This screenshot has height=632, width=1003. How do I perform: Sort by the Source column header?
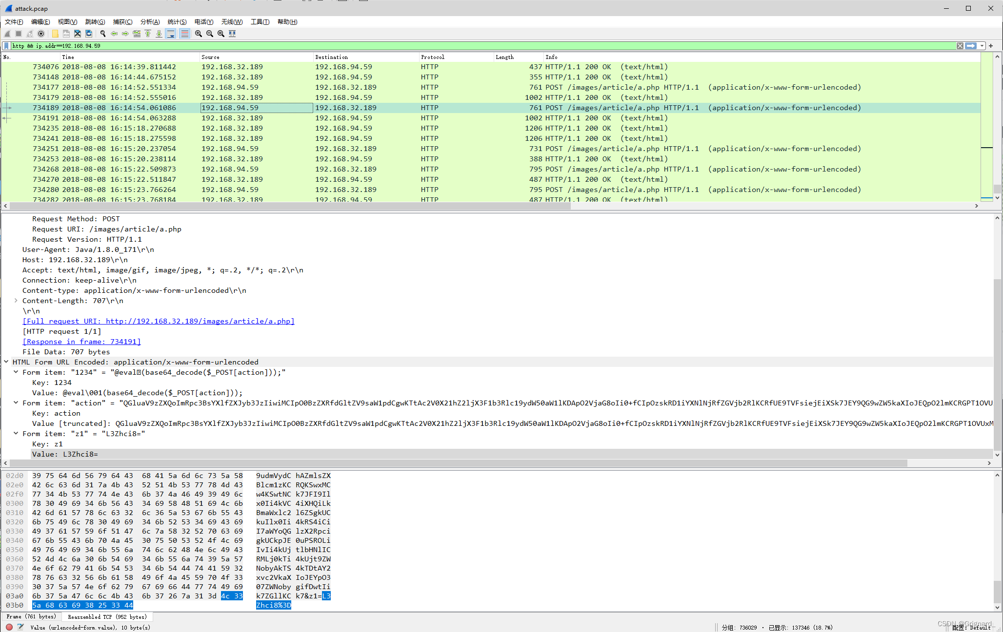[256, 57]
